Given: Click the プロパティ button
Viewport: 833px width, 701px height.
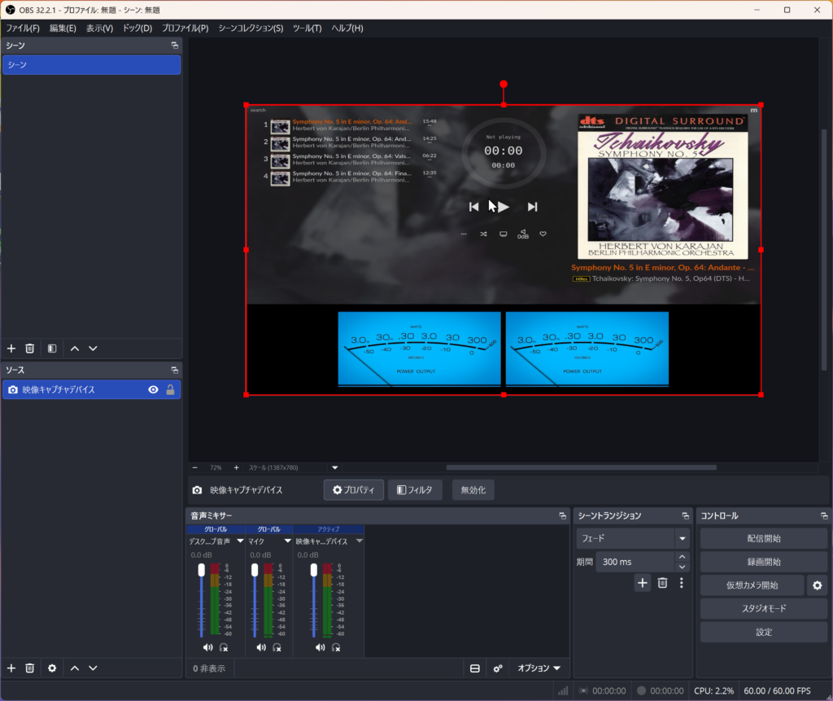Looking at the screenshot, I should pos(353,490).
